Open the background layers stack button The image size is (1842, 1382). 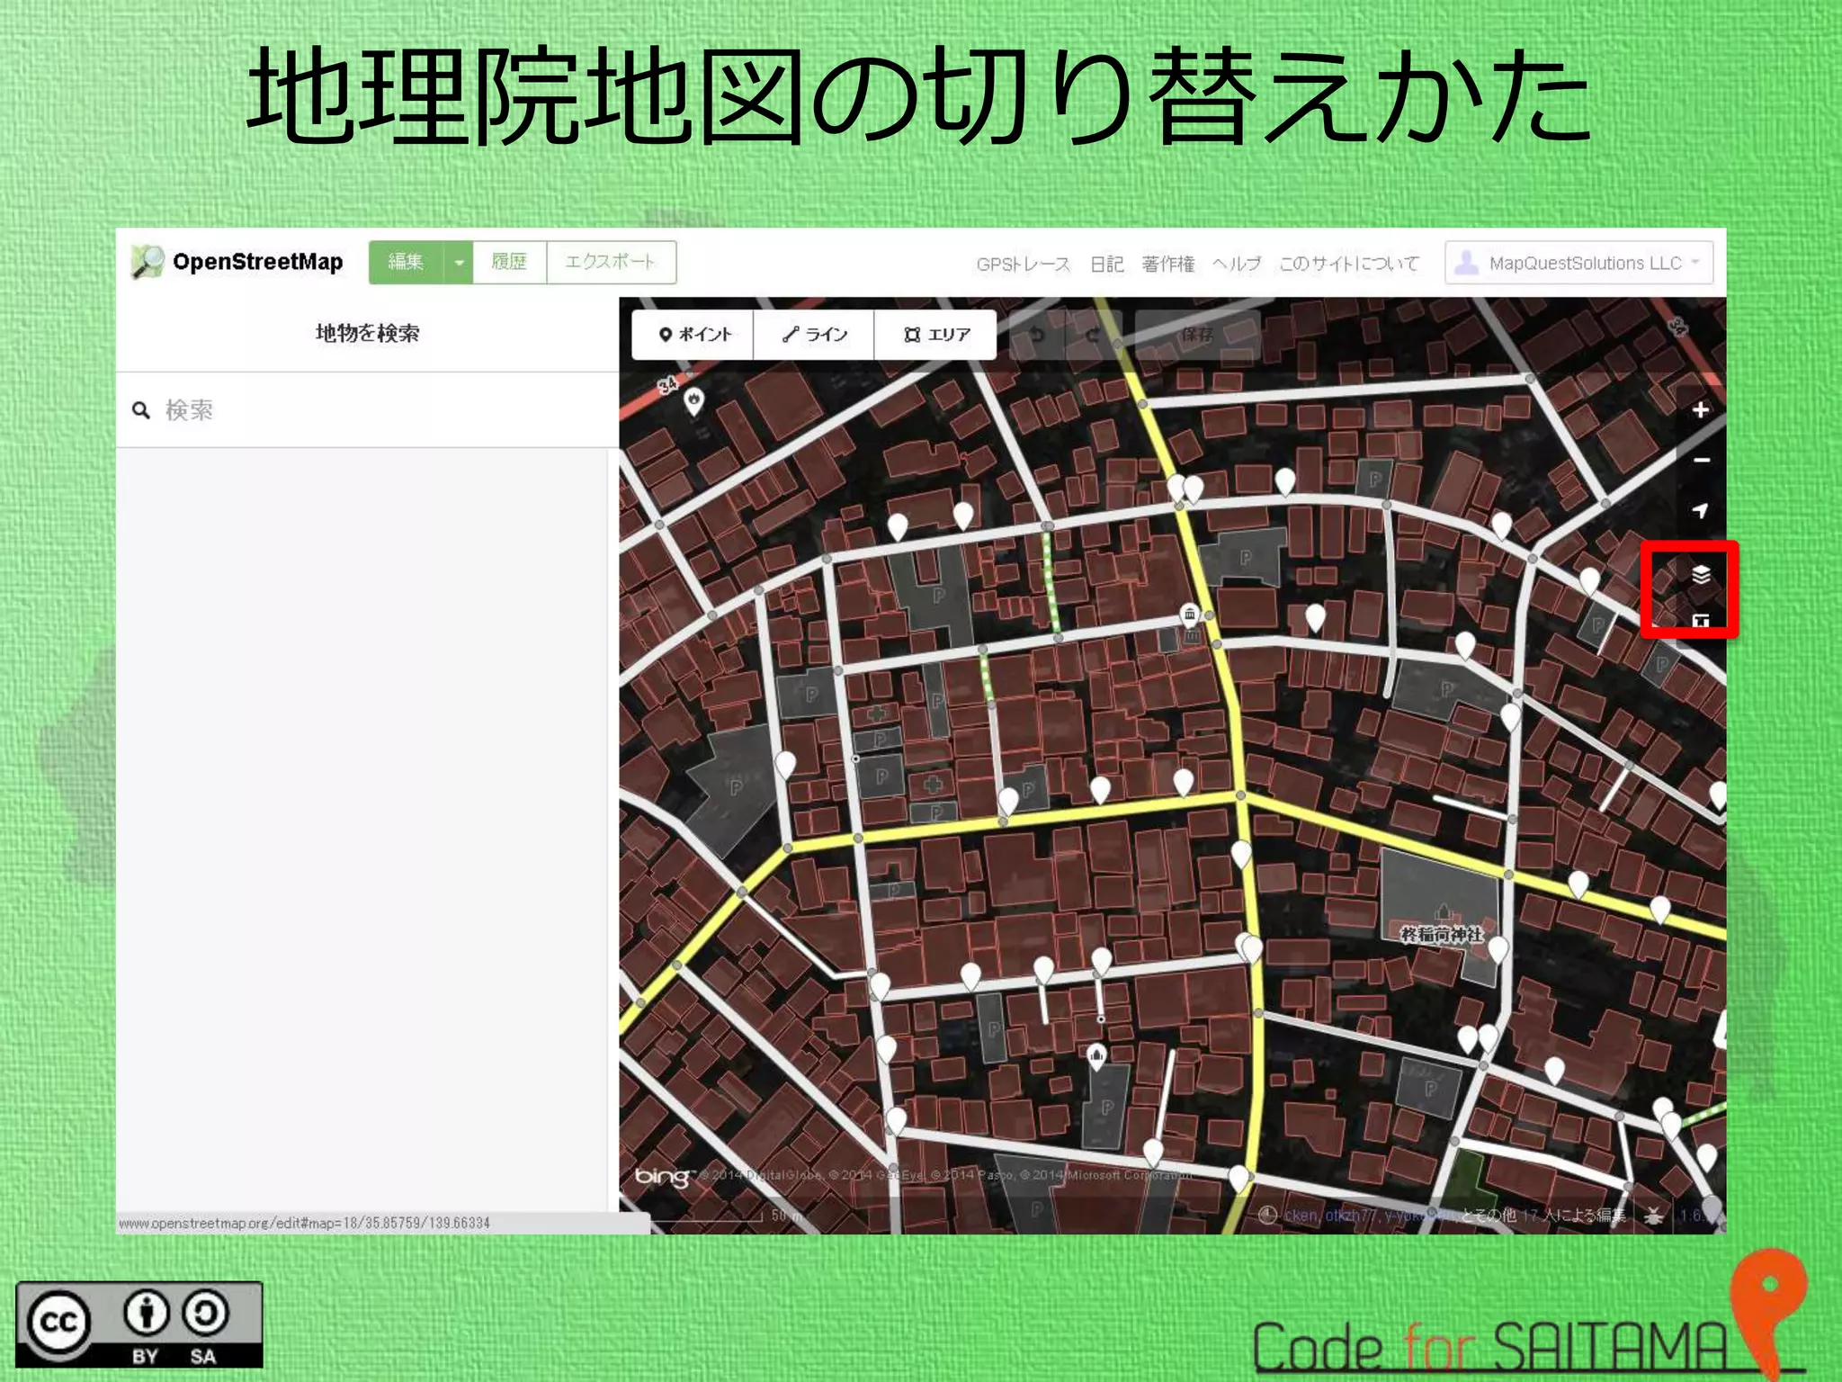click(x=1701, y=574)
